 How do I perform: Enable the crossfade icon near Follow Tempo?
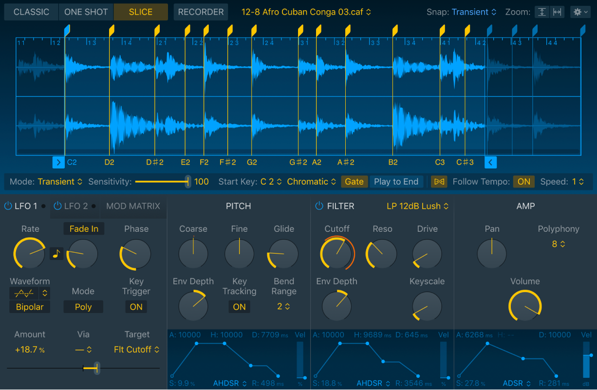click(x=439, y=181)
